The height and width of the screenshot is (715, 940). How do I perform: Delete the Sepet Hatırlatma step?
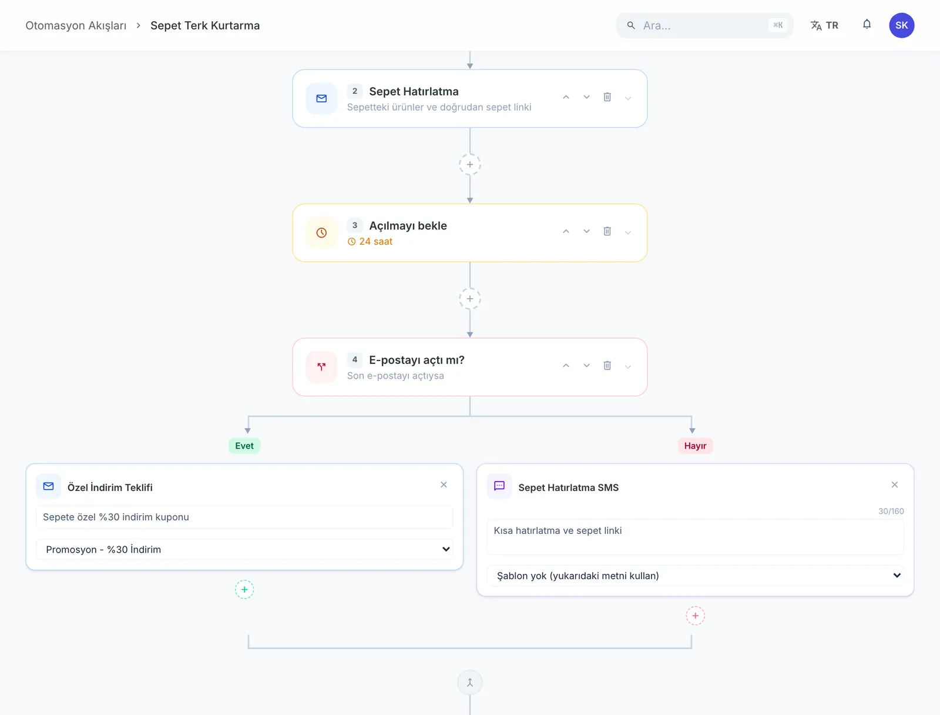tap(607, 97)
